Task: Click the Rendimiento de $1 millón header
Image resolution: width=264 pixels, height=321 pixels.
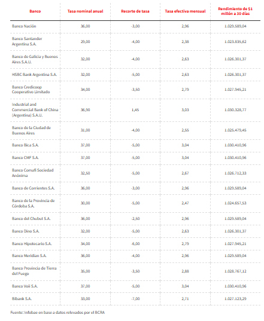Action: [235, 11]
